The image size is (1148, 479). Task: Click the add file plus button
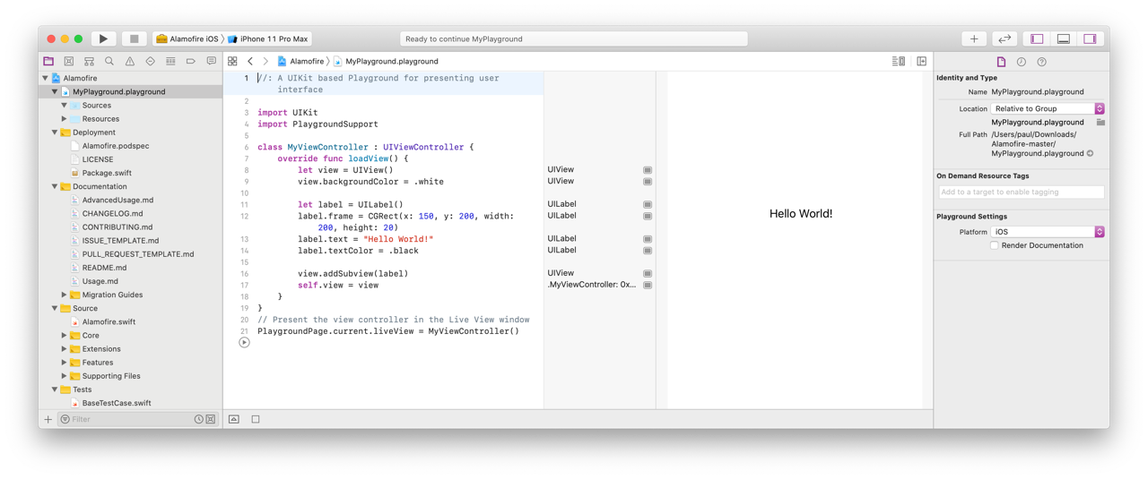click(48, 419)
